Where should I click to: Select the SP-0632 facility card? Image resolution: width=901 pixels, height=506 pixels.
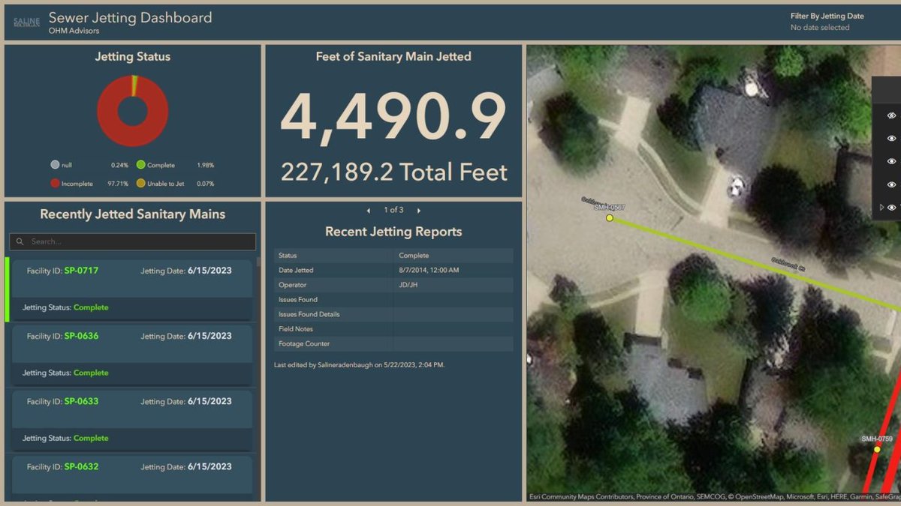(132, 478)
